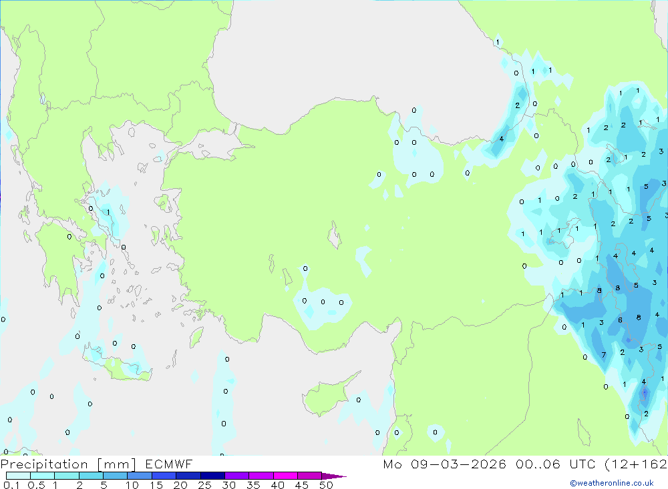Choose the dark navy 20–25 mm swatch
668x489 pixels.
tap(188, 476)
